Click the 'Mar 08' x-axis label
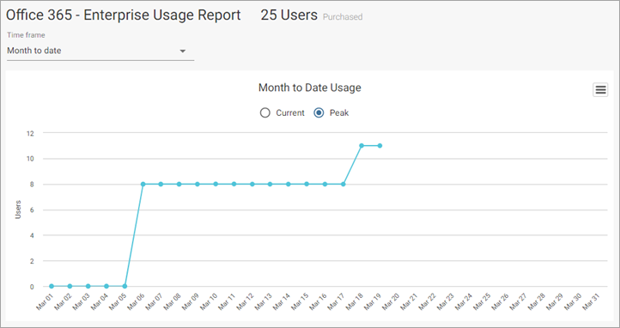This screenshot has width=620, height=328. tap(172, 302)
